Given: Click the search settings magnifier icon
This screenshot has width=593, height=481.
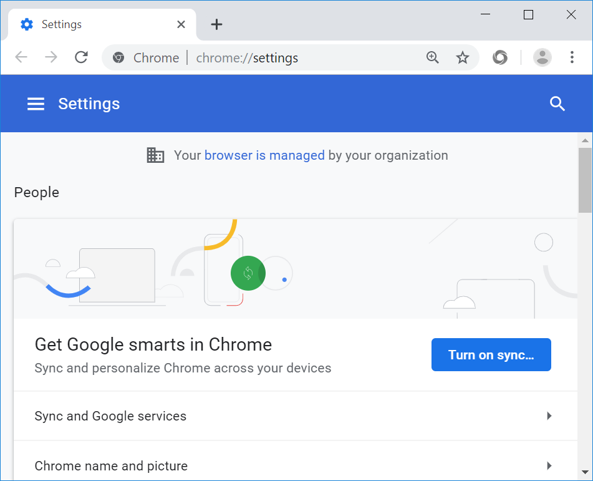Looking at the screenshot, I should point(557,104).
